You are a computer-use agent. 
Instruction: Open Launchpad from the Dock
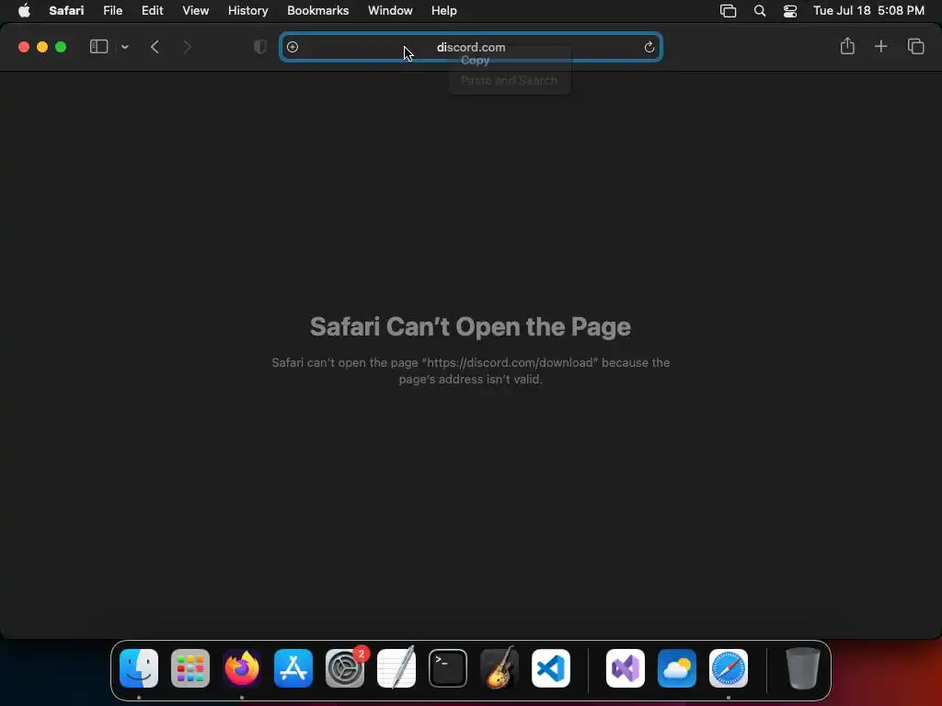coord(190,668)
